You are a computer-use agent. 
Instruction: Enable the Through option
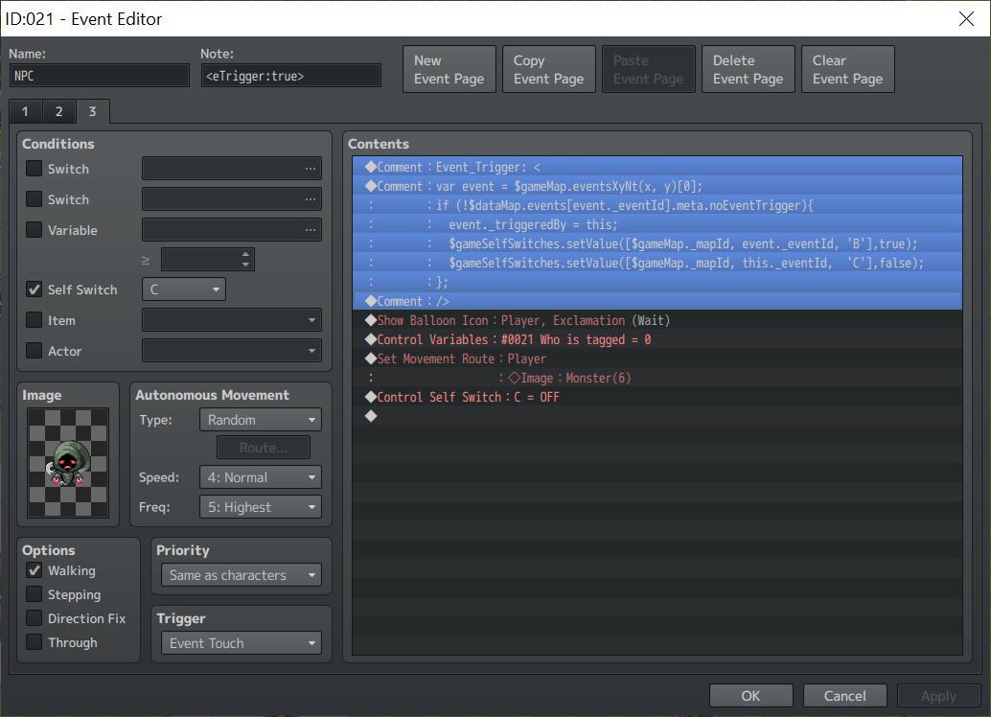pos(35,642)
